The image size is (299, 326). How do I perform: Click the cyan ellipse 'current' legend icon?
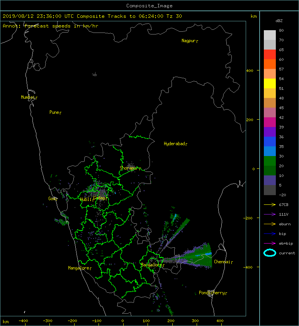pos(270,253)
